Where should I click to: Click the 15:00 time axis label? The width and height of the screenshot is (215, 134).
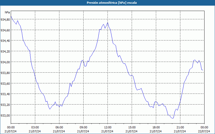[x=132, y=128]
